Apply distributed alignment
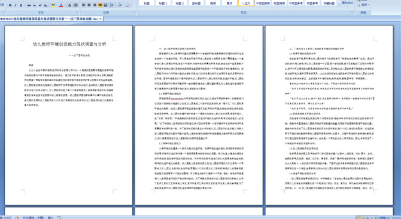 [x=105, y=5]
